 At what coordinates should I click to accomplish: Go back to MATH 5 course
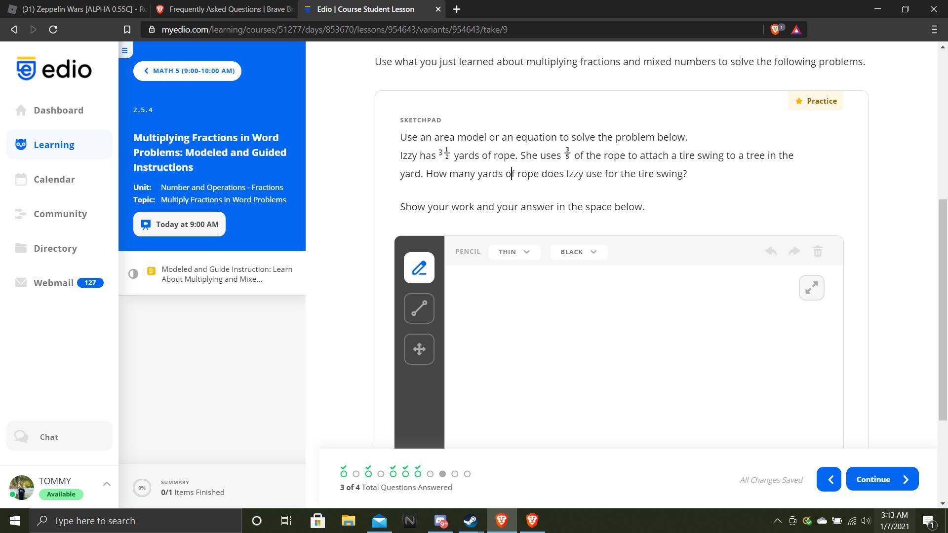[x=187, y=71]
